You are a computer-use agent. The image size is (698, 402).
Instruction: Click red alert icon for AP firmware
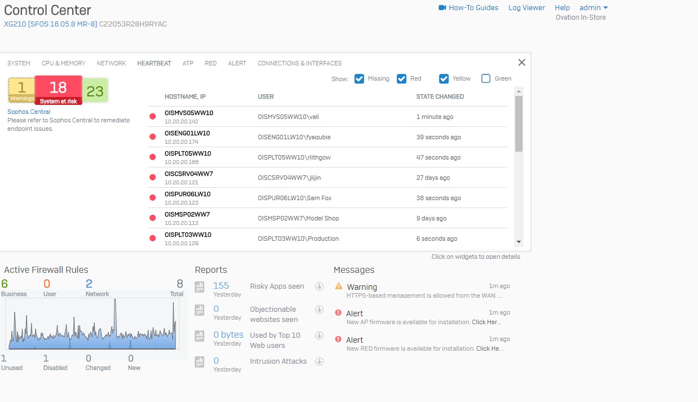[x=339, y=313]
